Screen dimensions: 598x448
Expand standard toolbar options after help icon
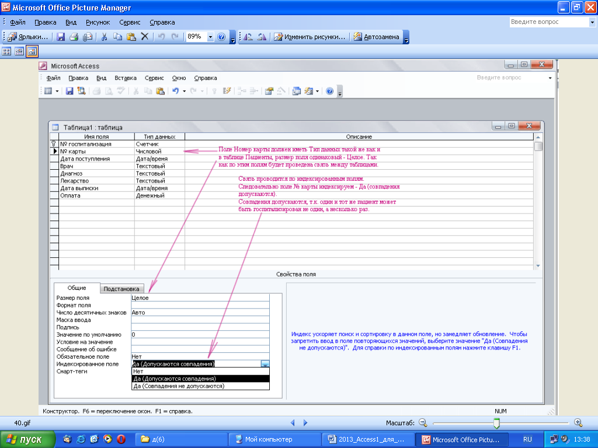[x=232, y=37]
